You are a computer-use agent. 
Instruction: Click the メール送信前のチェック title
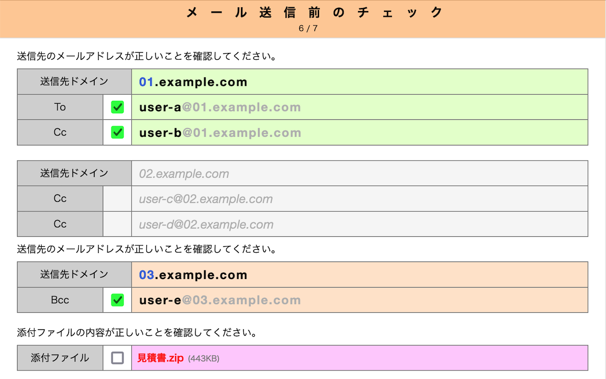314,13
